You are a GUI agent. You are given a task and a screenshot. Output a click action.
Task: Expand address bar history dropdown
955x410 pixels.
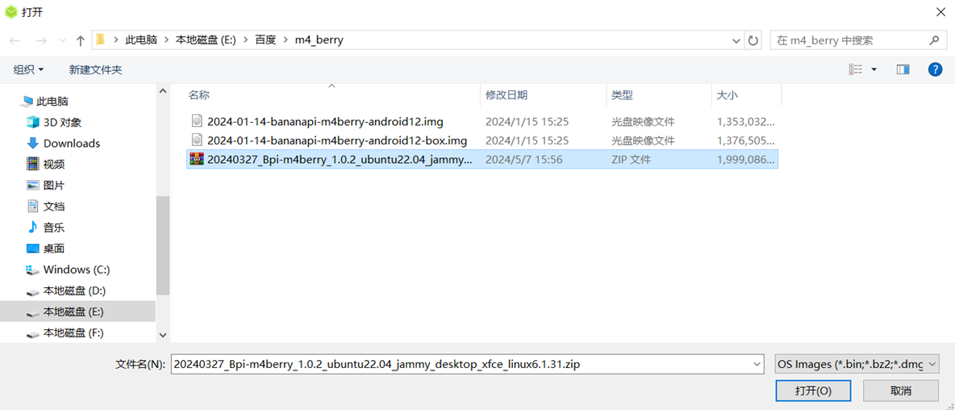point(736,40)
